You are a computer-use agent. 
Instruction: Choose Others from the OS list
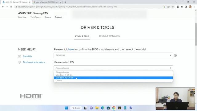click(x=113, y=80)
